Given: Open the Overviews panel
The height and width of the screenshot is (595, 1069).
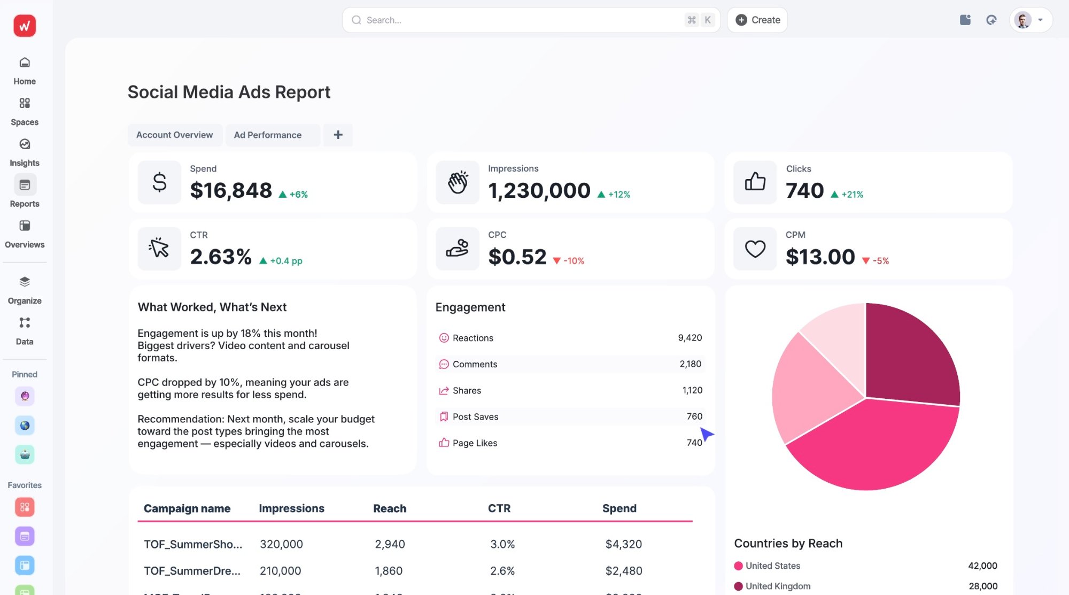Looking at the screenshot, I should (x=25, y=226).
